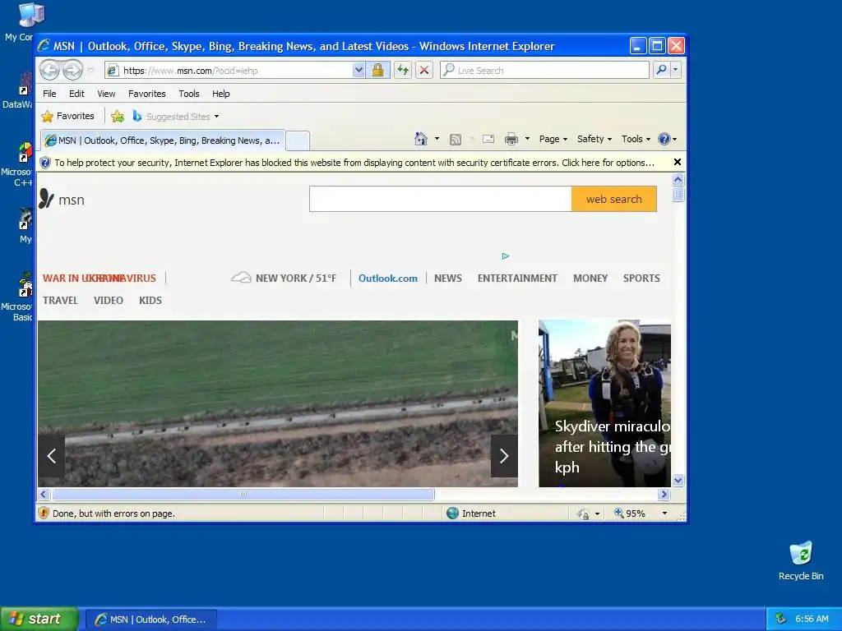Open the View menu

(x=106, y=94)
